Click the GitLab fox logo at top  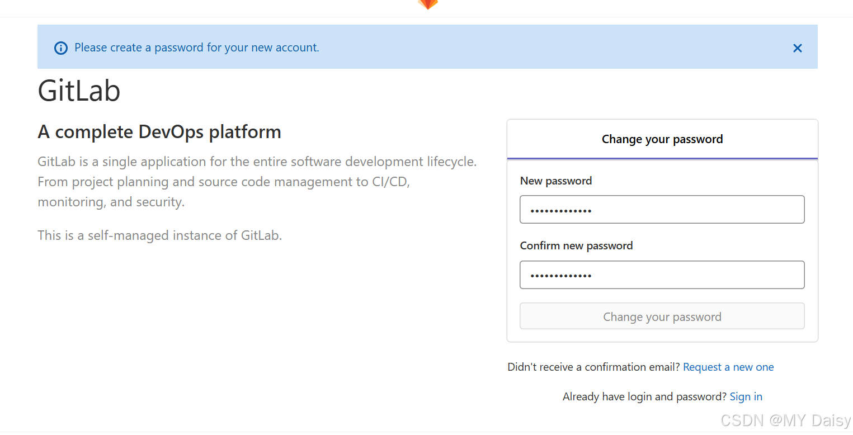coord(428,4)
